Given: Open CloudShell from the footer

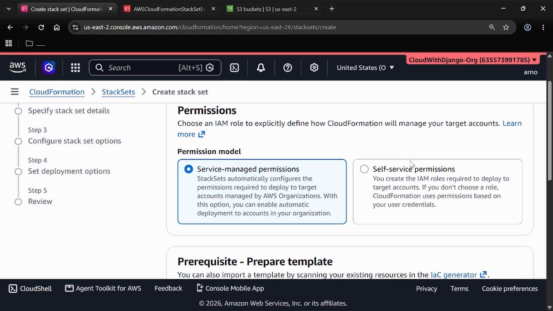Looking at the screenshot, I should [x=30, y=289].
